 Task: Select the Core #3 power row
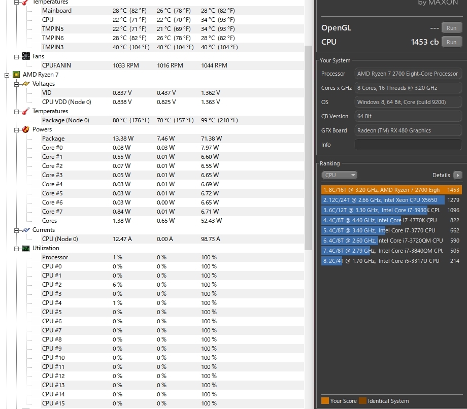(173, 175)
